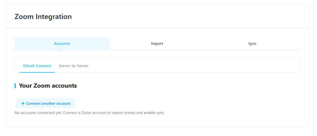
Task: Click Connect another account button
Action: (46, 103)
